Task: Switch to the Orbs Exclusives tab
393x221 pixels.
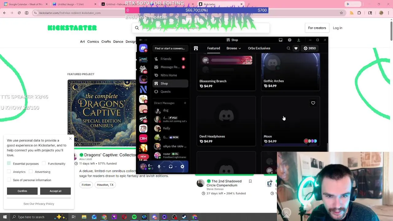Action: pos(259,48)
